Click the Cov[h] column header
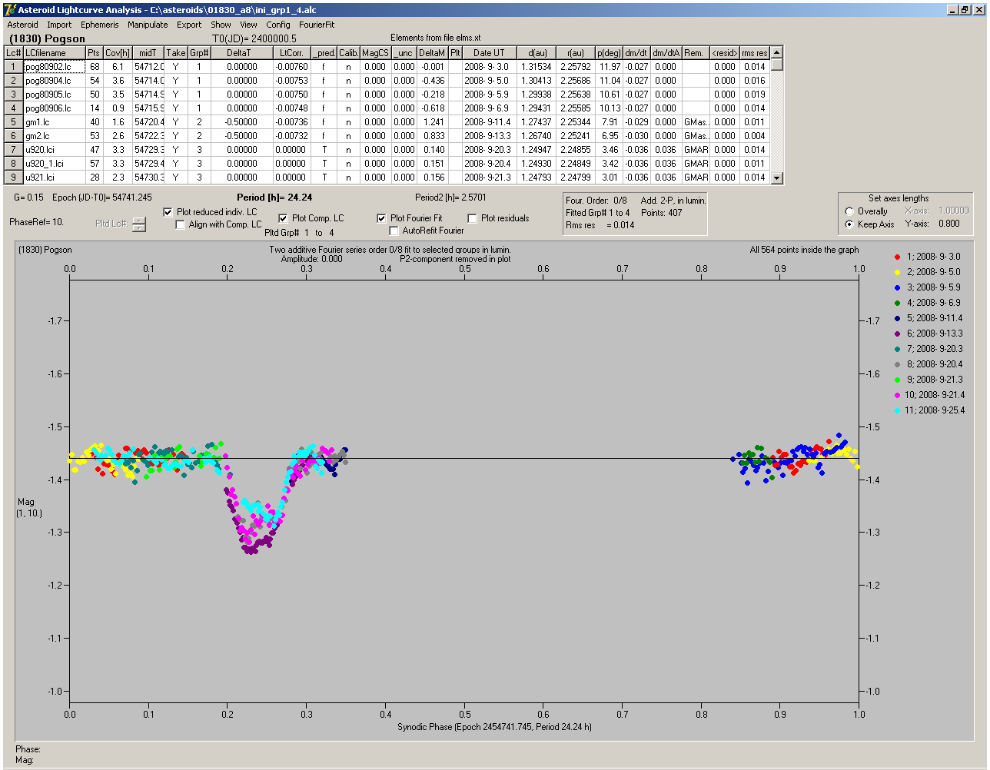 coord(118,53)
